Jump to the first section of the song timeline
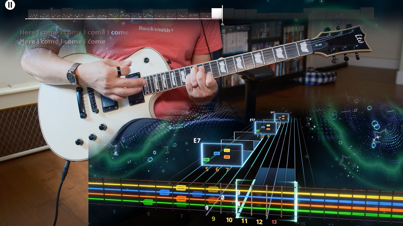This screenshot has width=403, height=226. tap(33, 14)
